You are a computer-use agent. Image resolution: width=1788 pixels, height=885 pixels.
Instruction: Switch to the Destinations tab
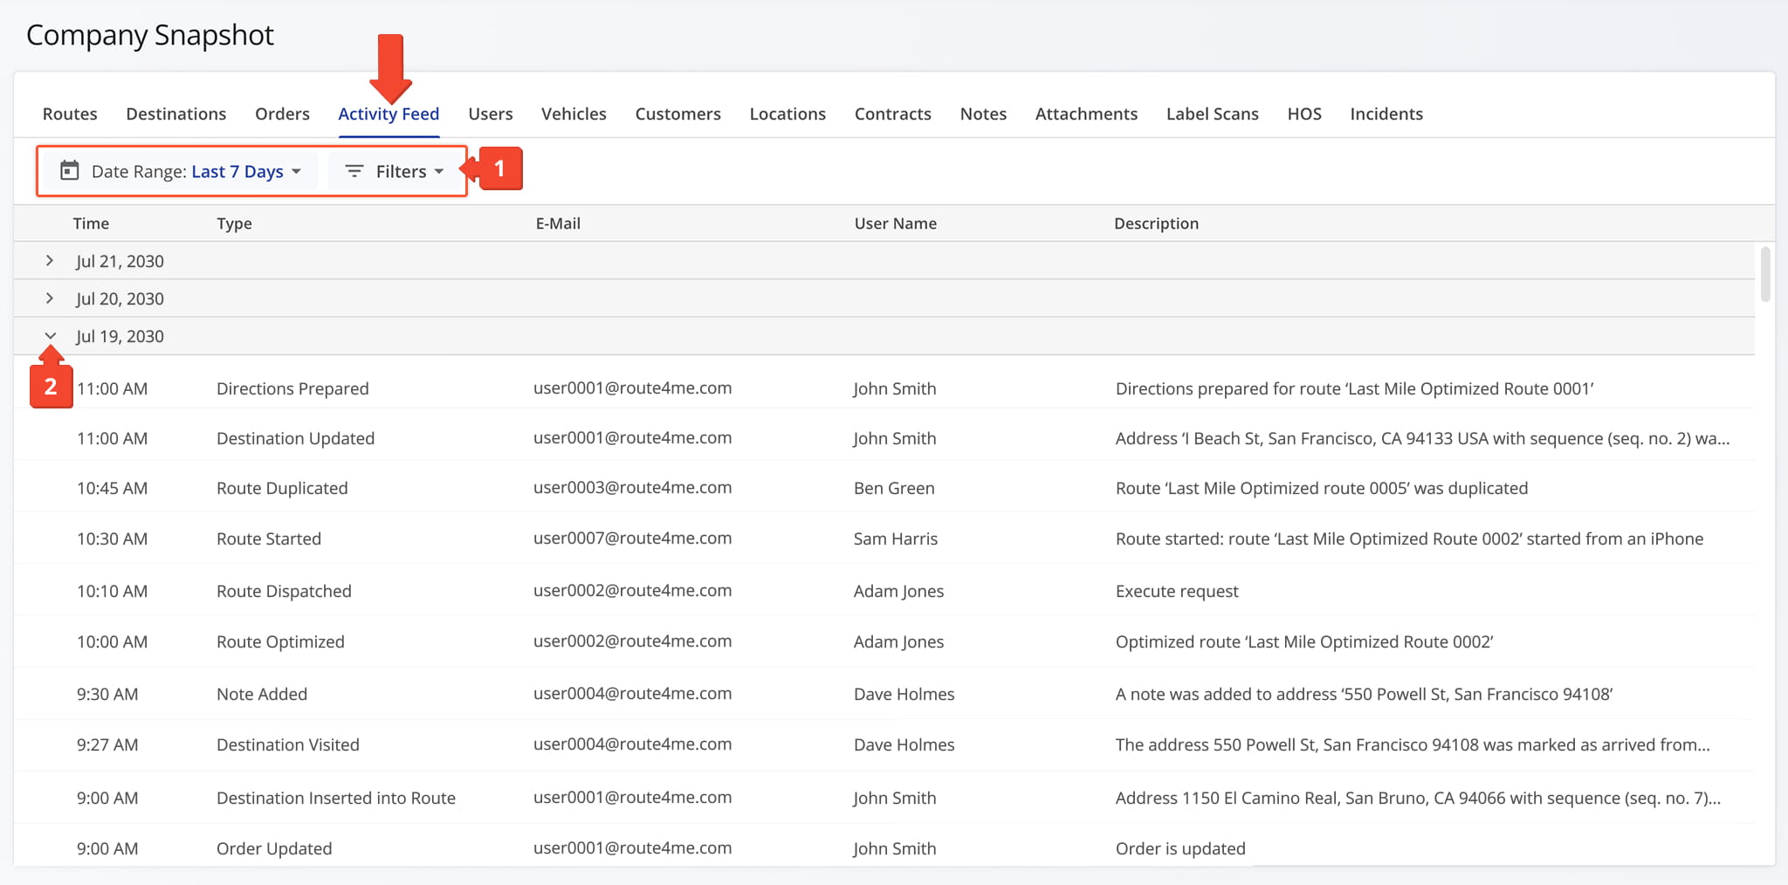(175, 113)
